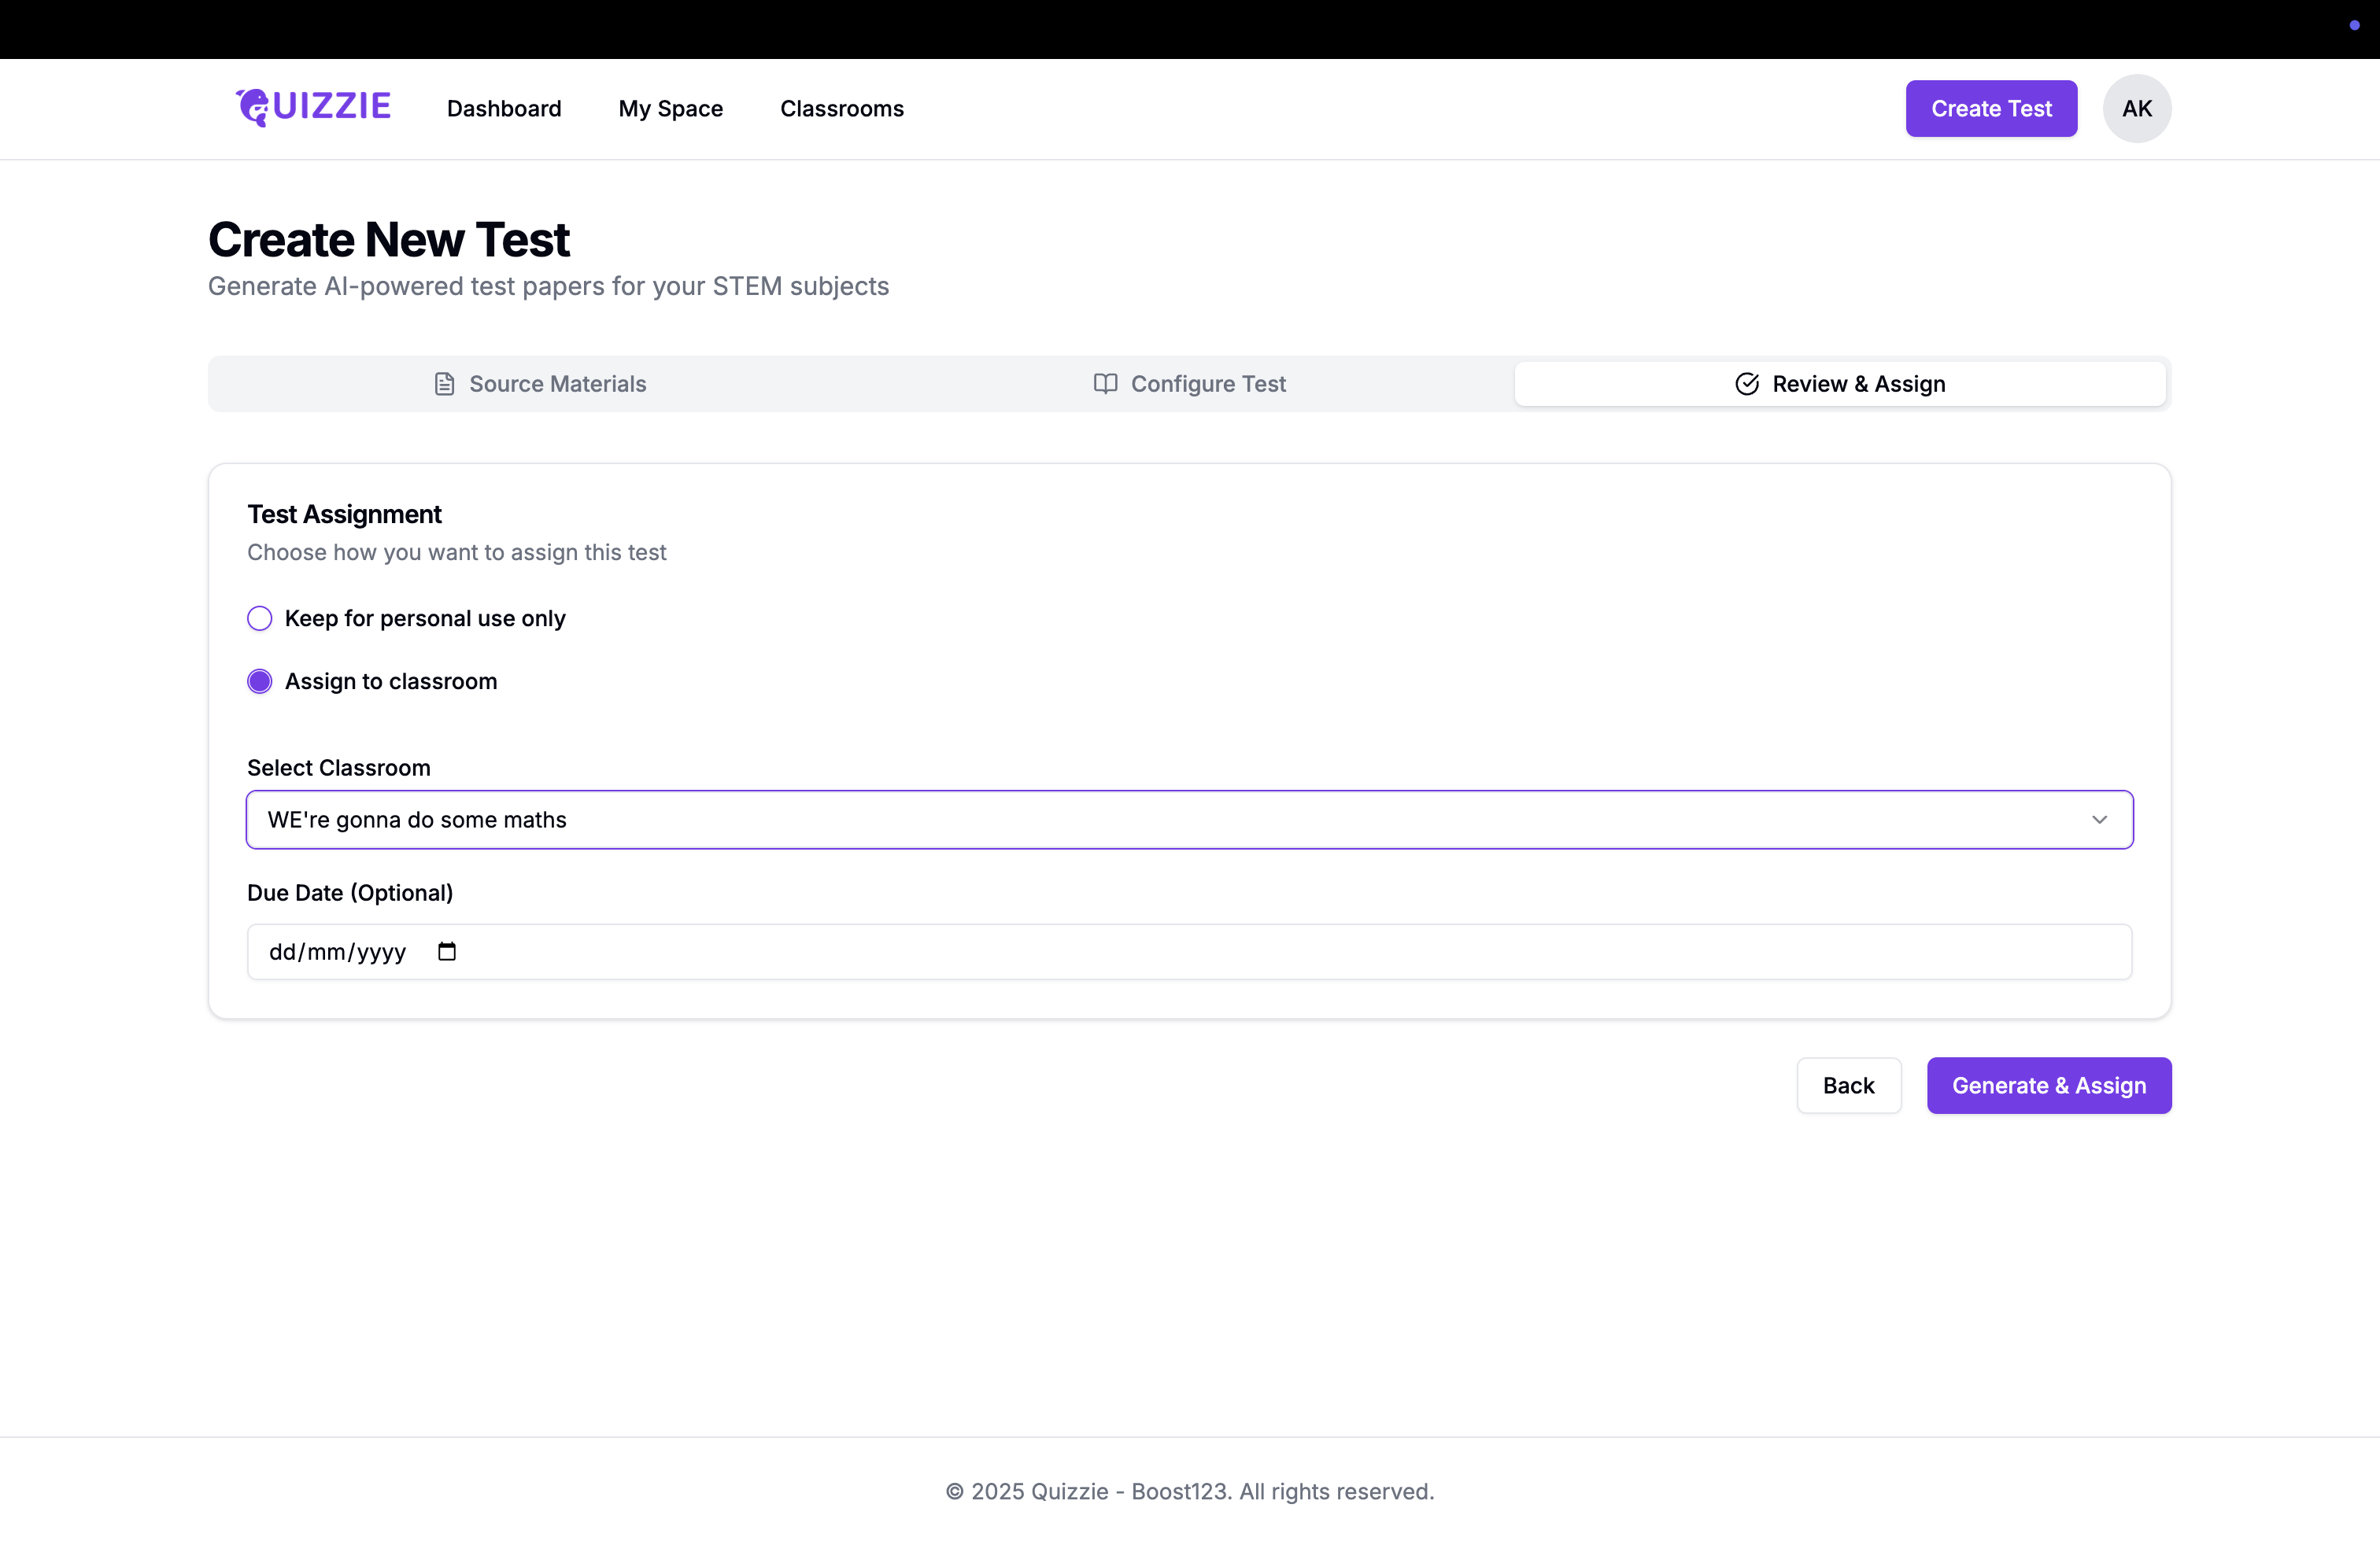Click the Quizzie logo icon

click(252, 107)
